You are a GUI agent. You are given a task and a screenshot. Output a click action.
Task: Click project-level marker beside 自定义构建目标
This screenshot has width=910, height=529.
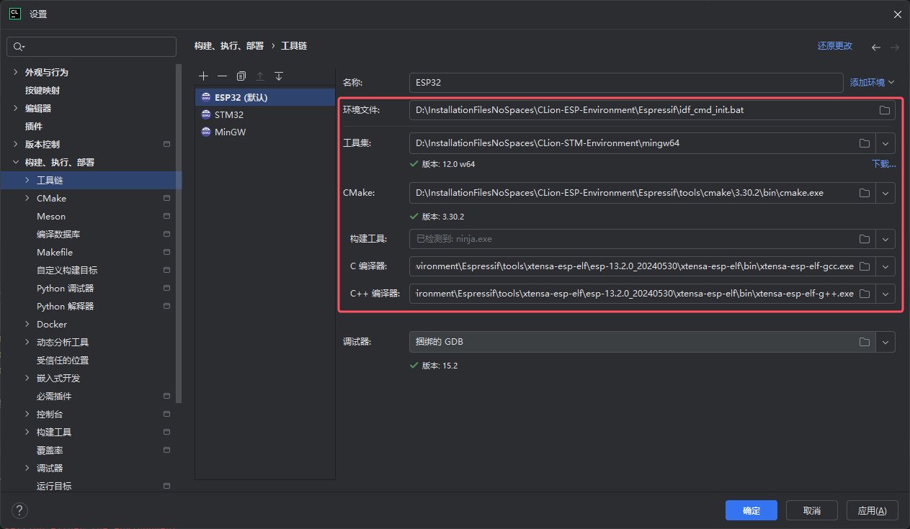click(x=166, y=271)
